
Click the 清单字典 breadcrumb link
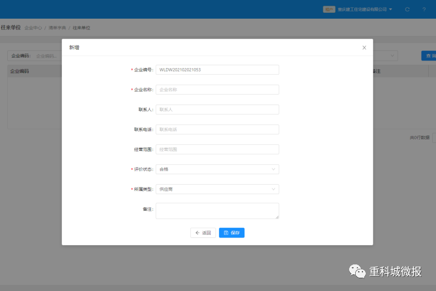tap(58, 28)
